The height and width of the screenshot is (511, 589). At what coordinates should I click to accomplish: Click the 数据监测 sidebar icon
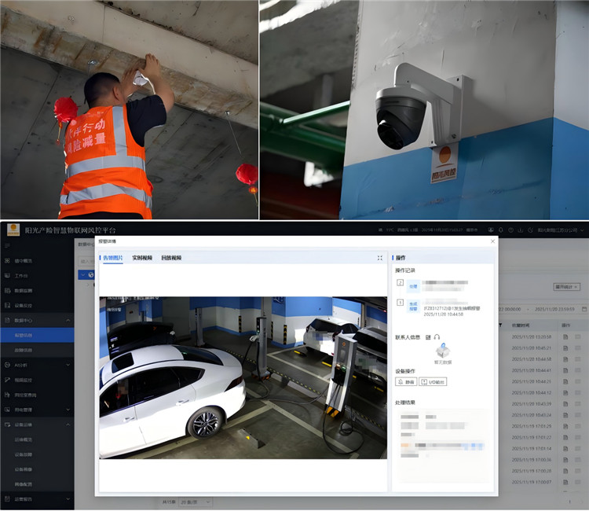pos(7,291)
